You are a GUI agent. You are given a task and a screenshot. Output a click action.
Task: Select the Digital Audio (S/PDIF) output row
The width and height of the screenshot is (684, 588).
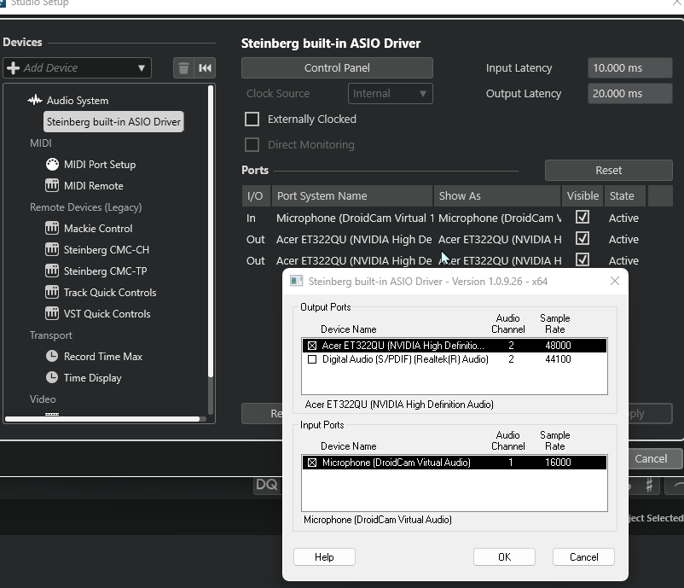pos(454,359)
